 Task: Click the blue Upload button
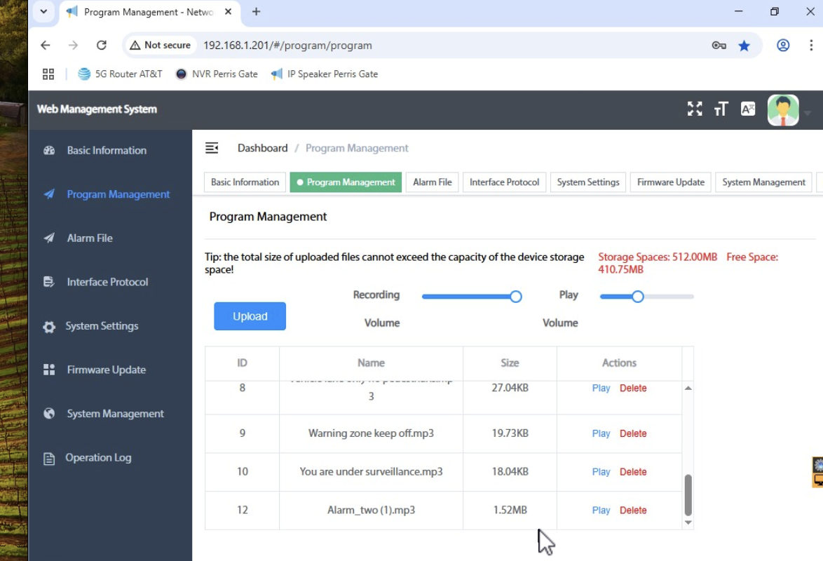[250, 316]
